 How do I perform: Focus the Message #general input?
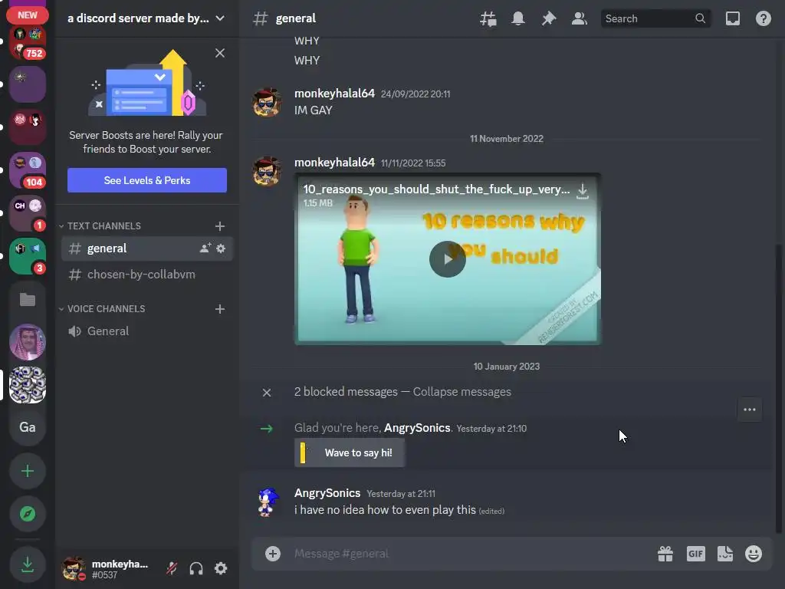pyautogui.click(x=471, y=554)
